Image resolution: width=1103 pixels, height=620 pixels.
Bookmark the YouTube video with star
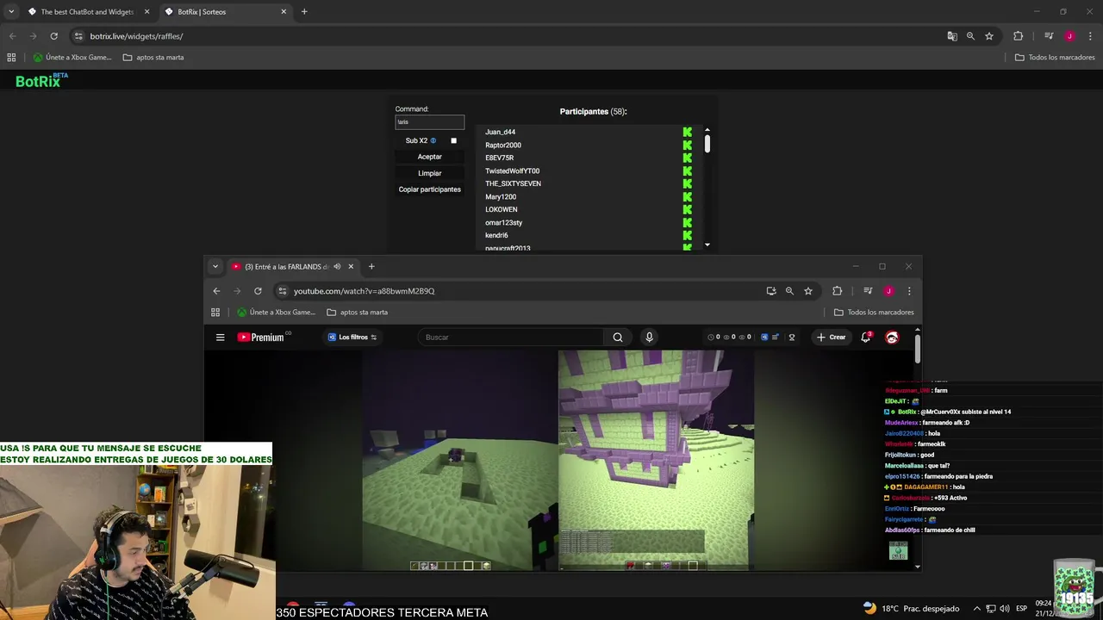coord(808,291)
